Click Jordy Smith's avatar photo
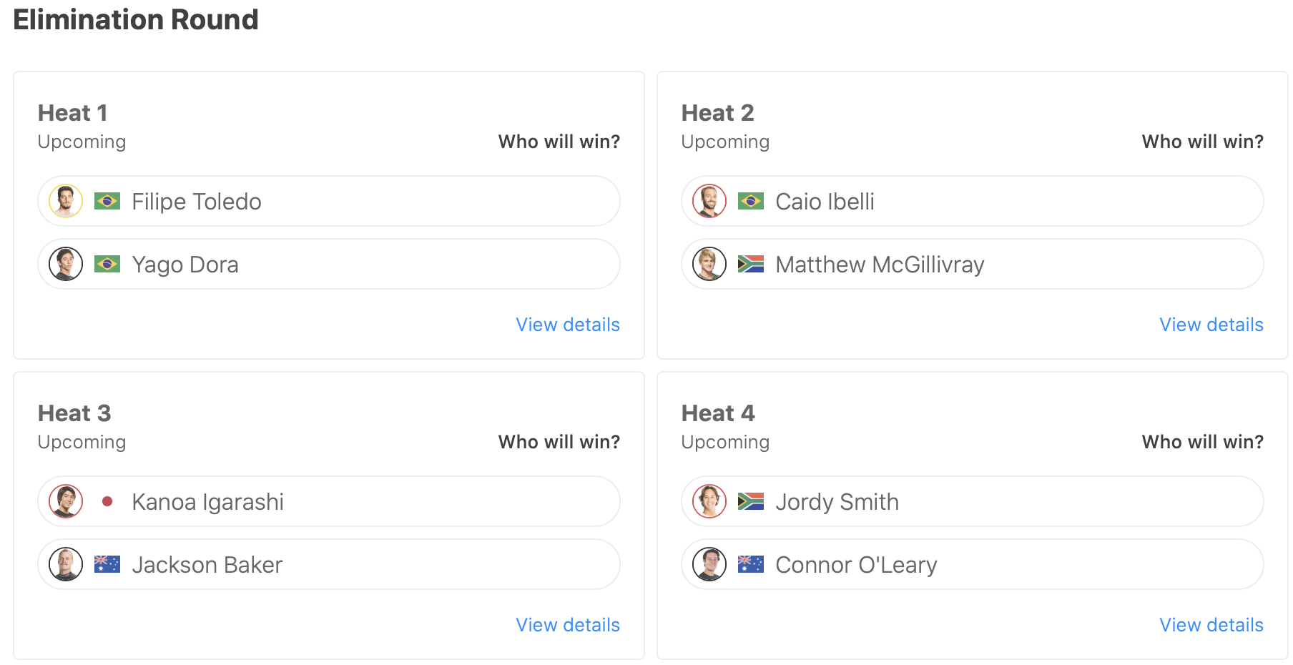 point(709,502)
